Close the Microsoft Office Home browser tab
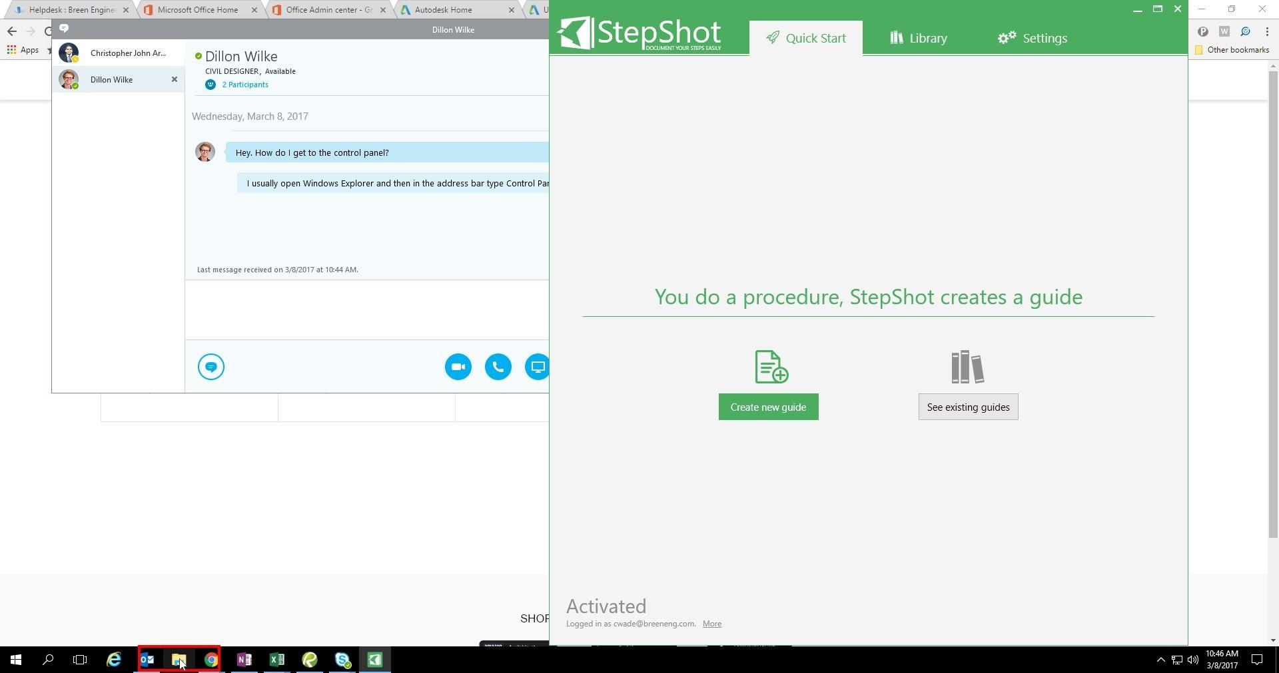Screen dimensions: 1279x673 [x=254, y=10]
